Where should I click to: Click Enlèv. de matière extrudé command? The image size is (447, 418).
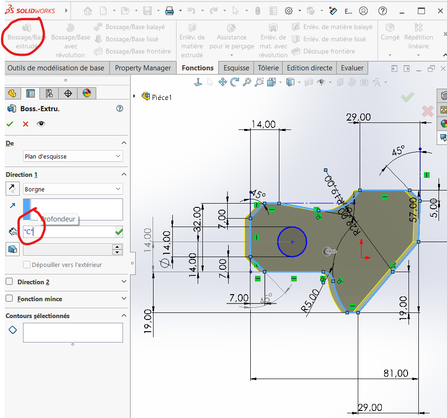[x=192, y=41]
